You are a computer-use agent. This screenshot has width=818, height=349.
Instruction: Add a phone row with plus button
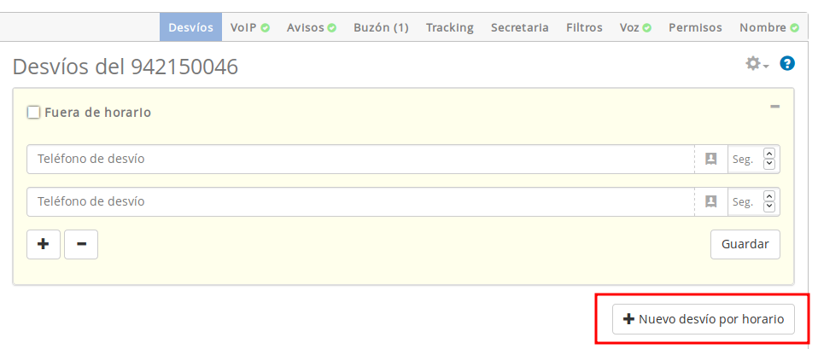pyautogui.click(x=44, y=244)
